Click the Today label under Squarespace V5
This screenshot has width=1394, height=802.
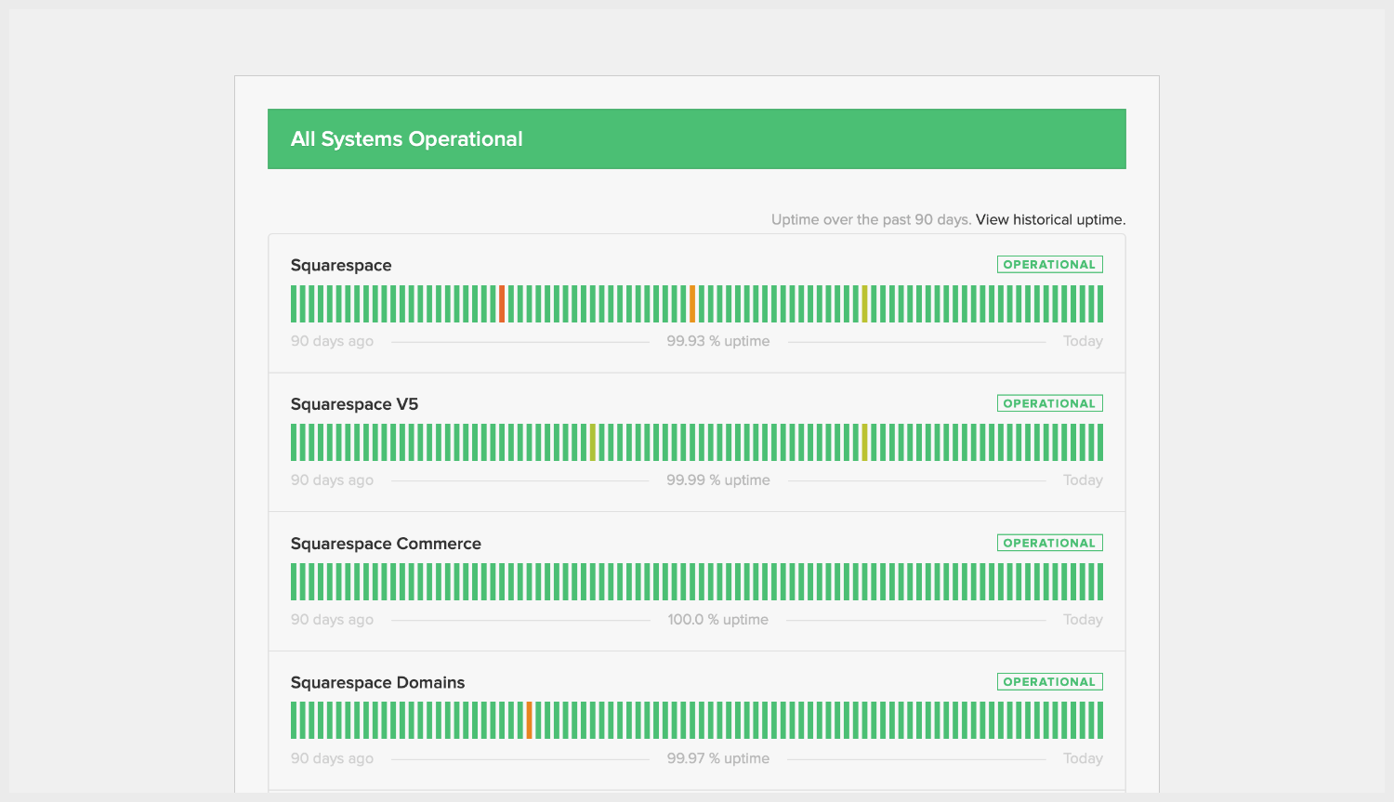pos(1083,480)
